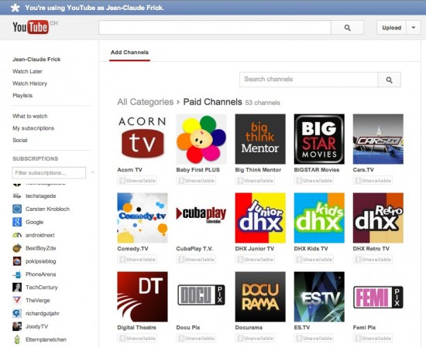The image size is (426, 347).
Task: Open the Upload dropdown arrow
Action: 414,28
